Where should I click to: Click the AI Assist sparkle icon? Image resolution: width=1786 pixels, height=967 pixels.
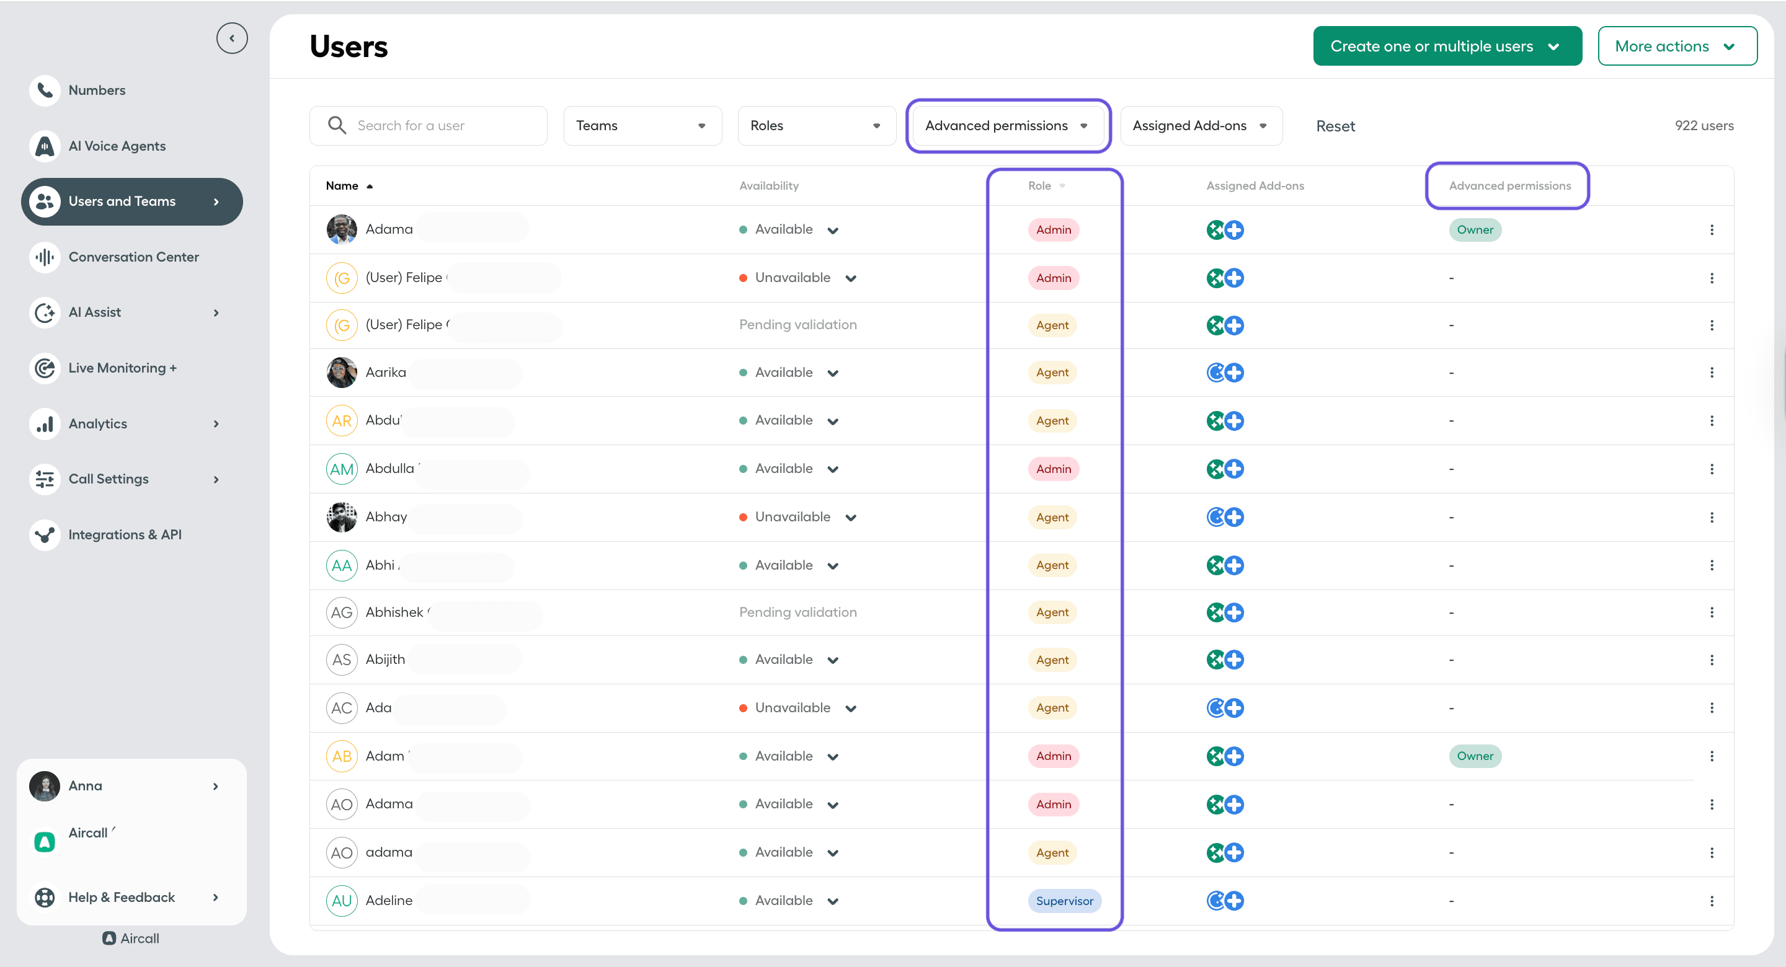(x=45, y=312)
